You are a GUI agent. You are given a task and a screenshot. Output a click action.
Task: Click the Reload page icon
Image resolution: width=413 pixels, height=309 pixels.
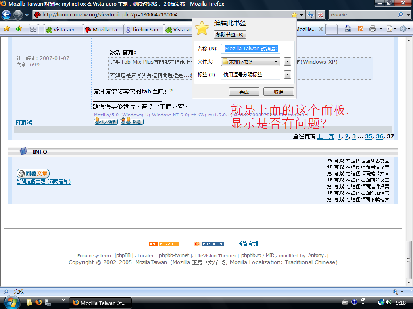coord(311,15)
